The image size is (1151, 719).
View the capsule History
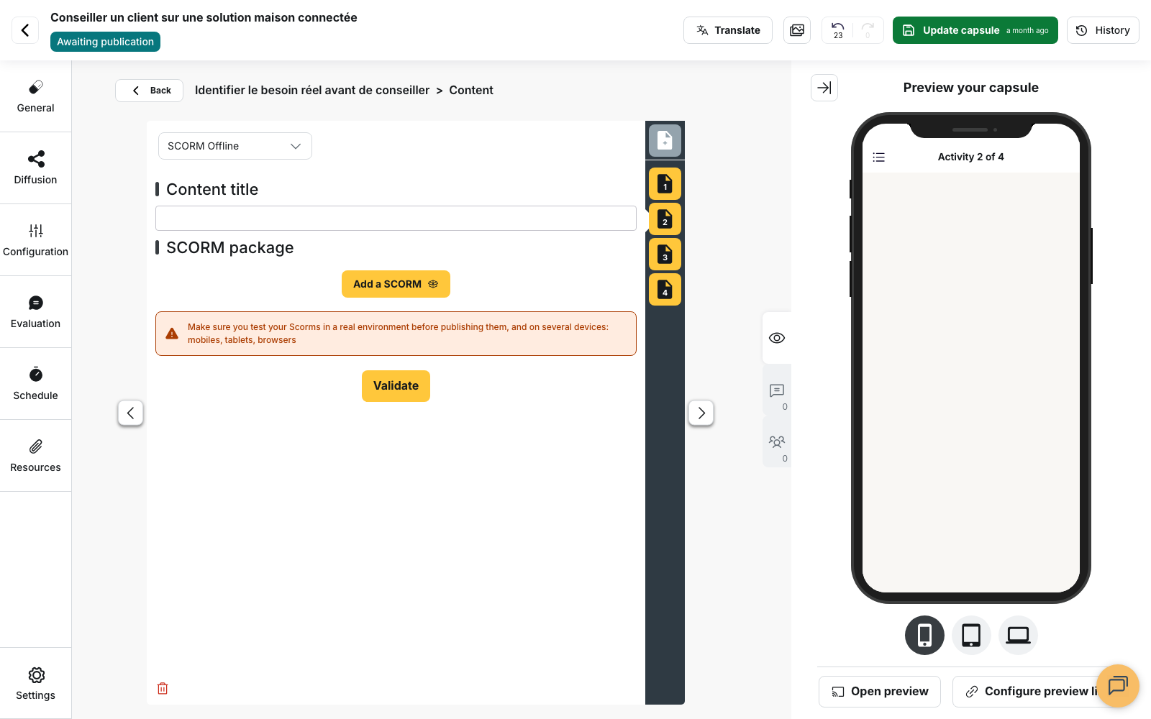pos(1103,30)
